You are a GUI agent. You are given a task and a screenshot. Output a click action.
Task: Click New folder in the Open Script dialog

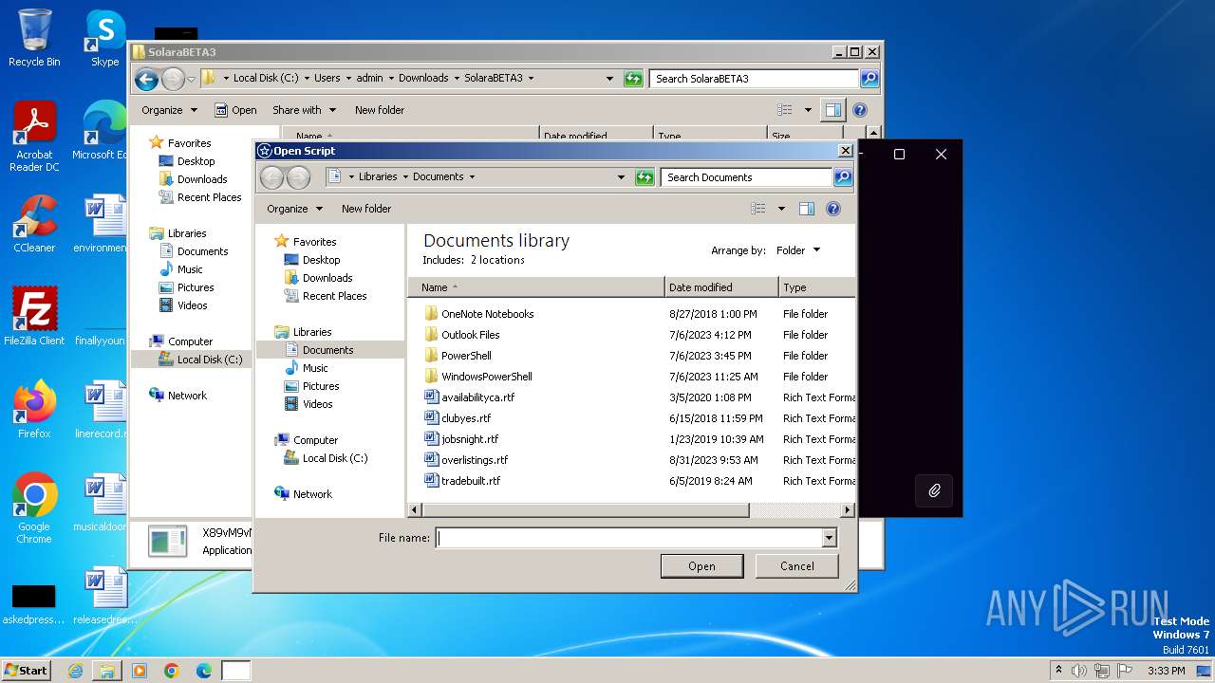tap(366, 209)
